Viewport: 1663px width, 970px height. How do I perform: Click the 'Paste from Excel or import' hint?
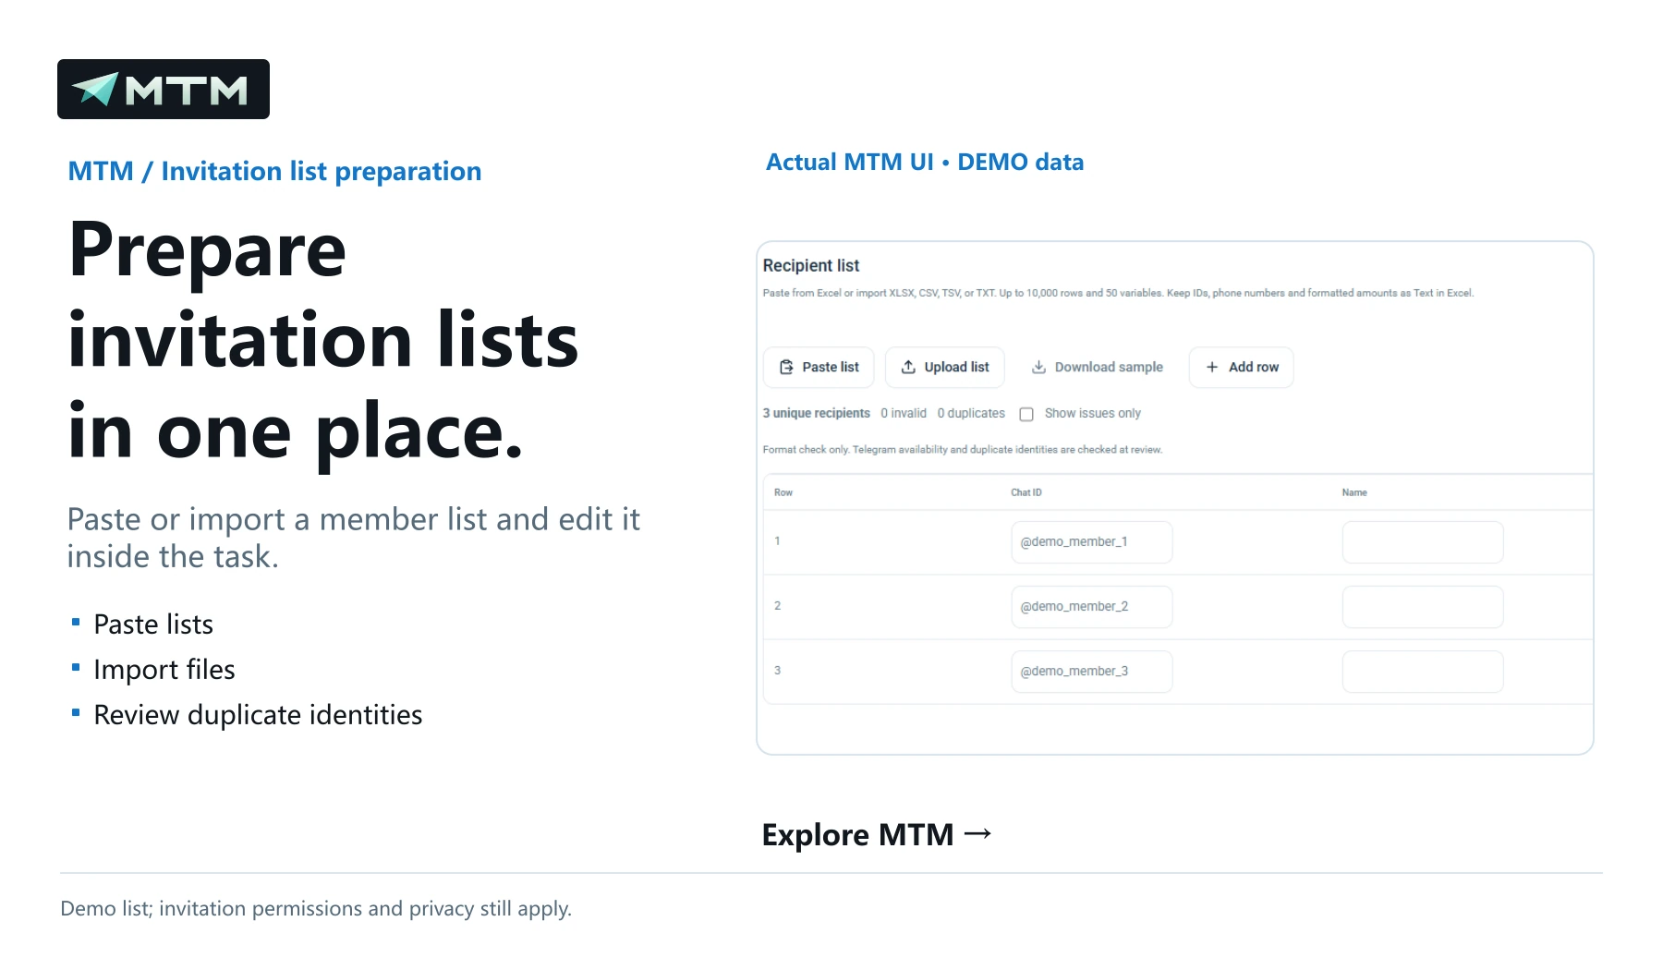coord(1118,293)
